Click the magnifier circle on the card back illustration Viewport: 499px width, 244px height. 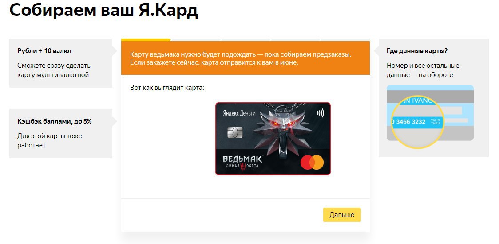417,122
